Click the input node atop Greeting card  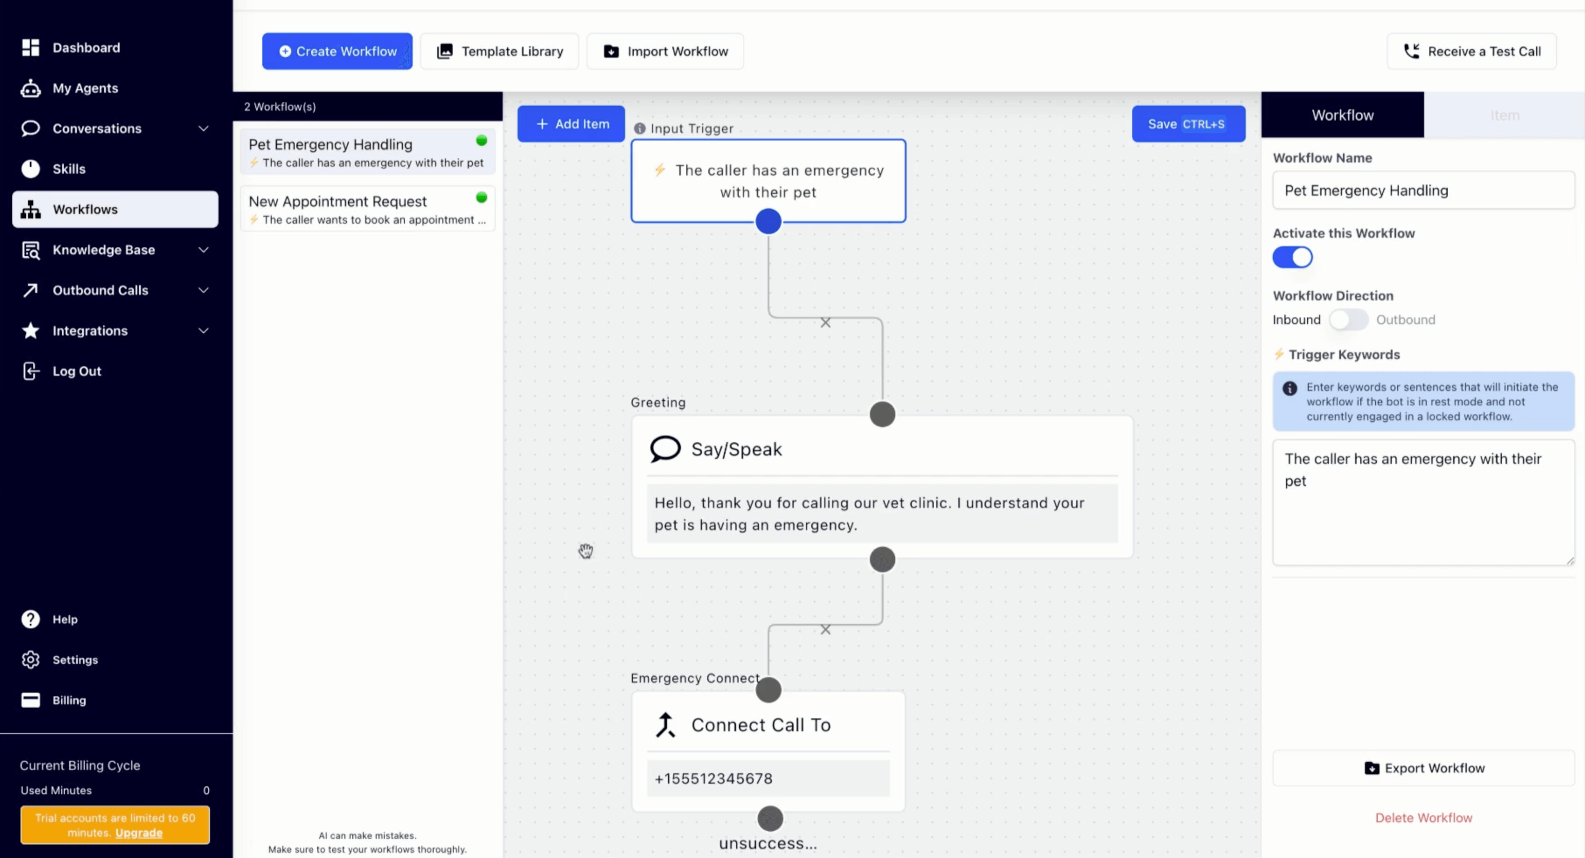tap(883, 415)
